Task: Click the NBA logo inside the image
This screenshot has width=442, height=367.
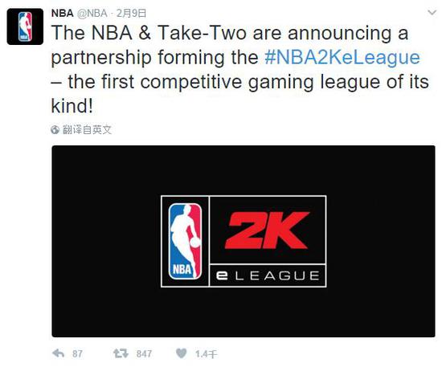Action: 185,241
